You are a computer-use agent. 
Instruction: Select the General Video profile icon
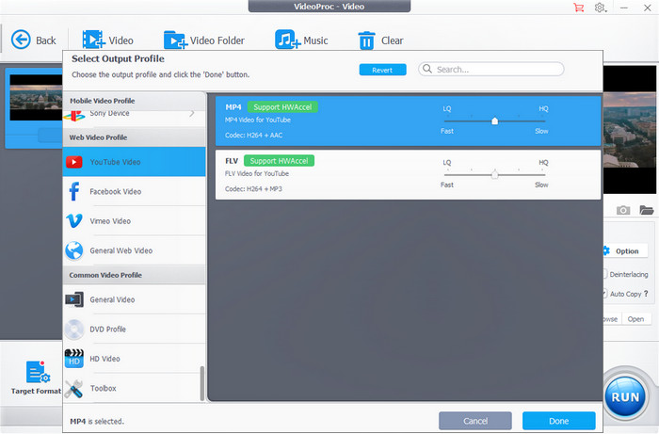click(x=74, y=299)
